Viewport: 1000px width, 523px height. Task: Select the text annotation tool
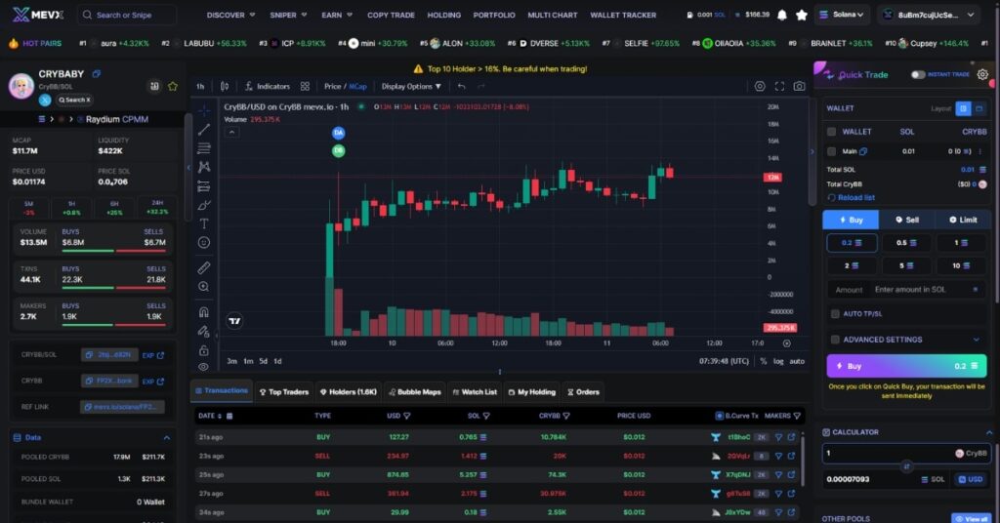coord(203,223)
